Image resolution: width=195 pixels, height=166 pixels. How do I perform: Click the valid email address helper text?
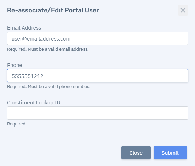click(x=48, y=49)
